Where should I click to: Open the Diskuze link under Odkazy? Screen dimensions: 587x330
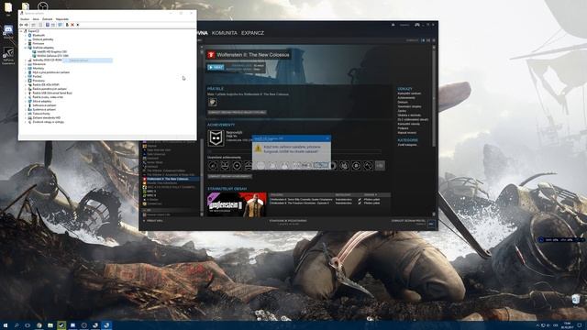pos(403,102)
